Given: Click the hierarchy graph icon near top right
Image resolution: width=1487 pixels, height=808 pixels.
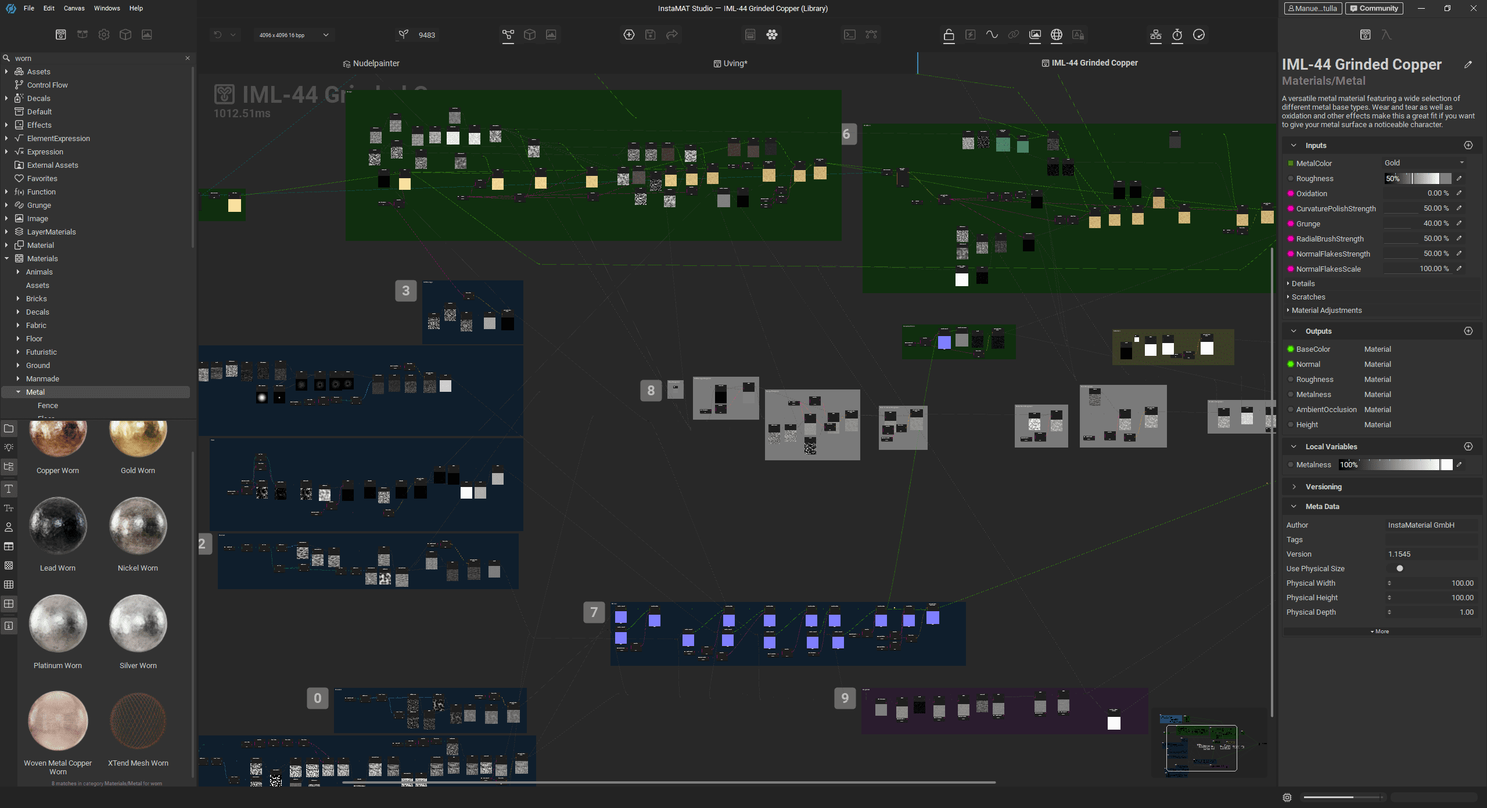Looking at the screenshot, I should (x=1155, y=35).
